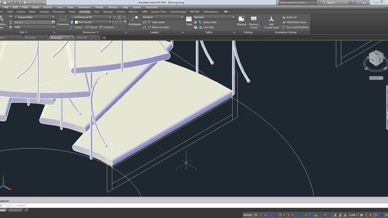
Task: Open the Format menu
Action: click(47, 7)
